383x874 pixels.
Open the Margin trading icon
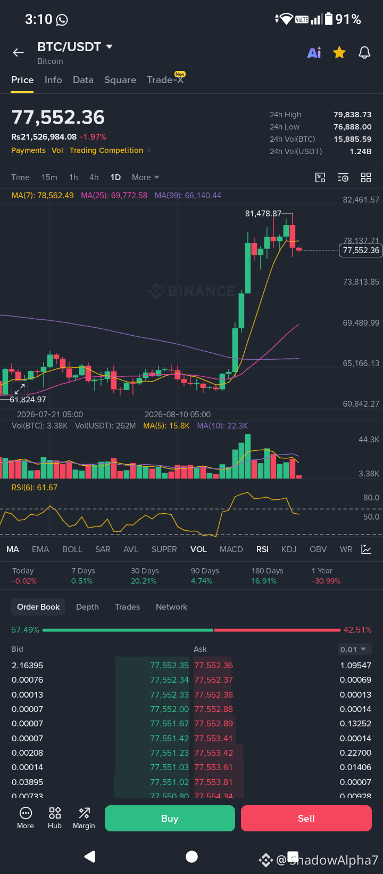click(84, 818)
